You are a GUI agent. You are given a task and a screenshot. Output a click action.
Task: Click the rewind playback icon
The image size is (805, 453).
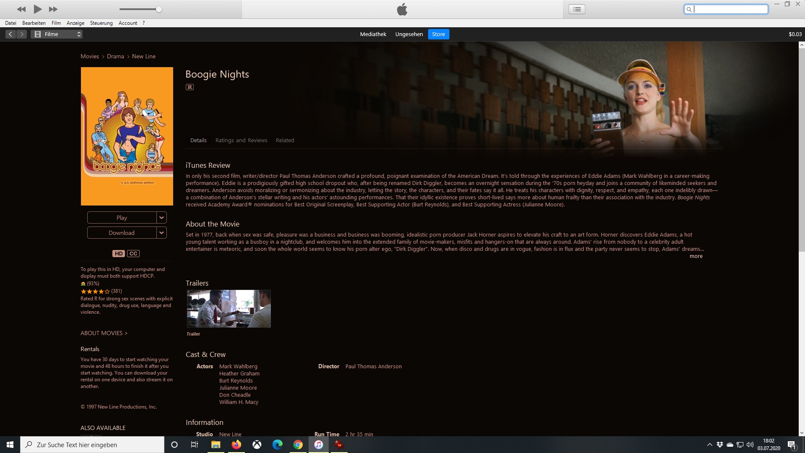(21, 9)
